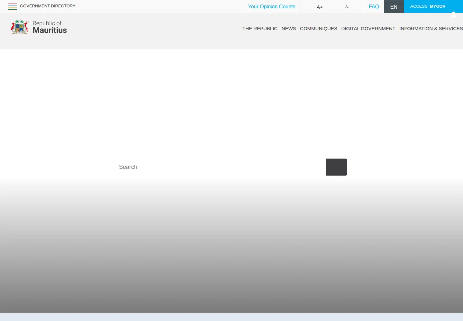The width and height of the screenshot is (463, 321).
Task: Open the News menu item
Action: click(x=289, y=29)
